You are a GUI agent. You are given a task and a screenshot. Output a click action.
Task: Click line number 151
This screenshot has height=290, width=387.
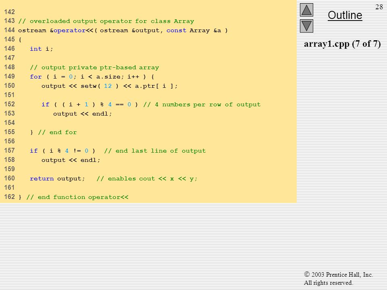(9, 95)
